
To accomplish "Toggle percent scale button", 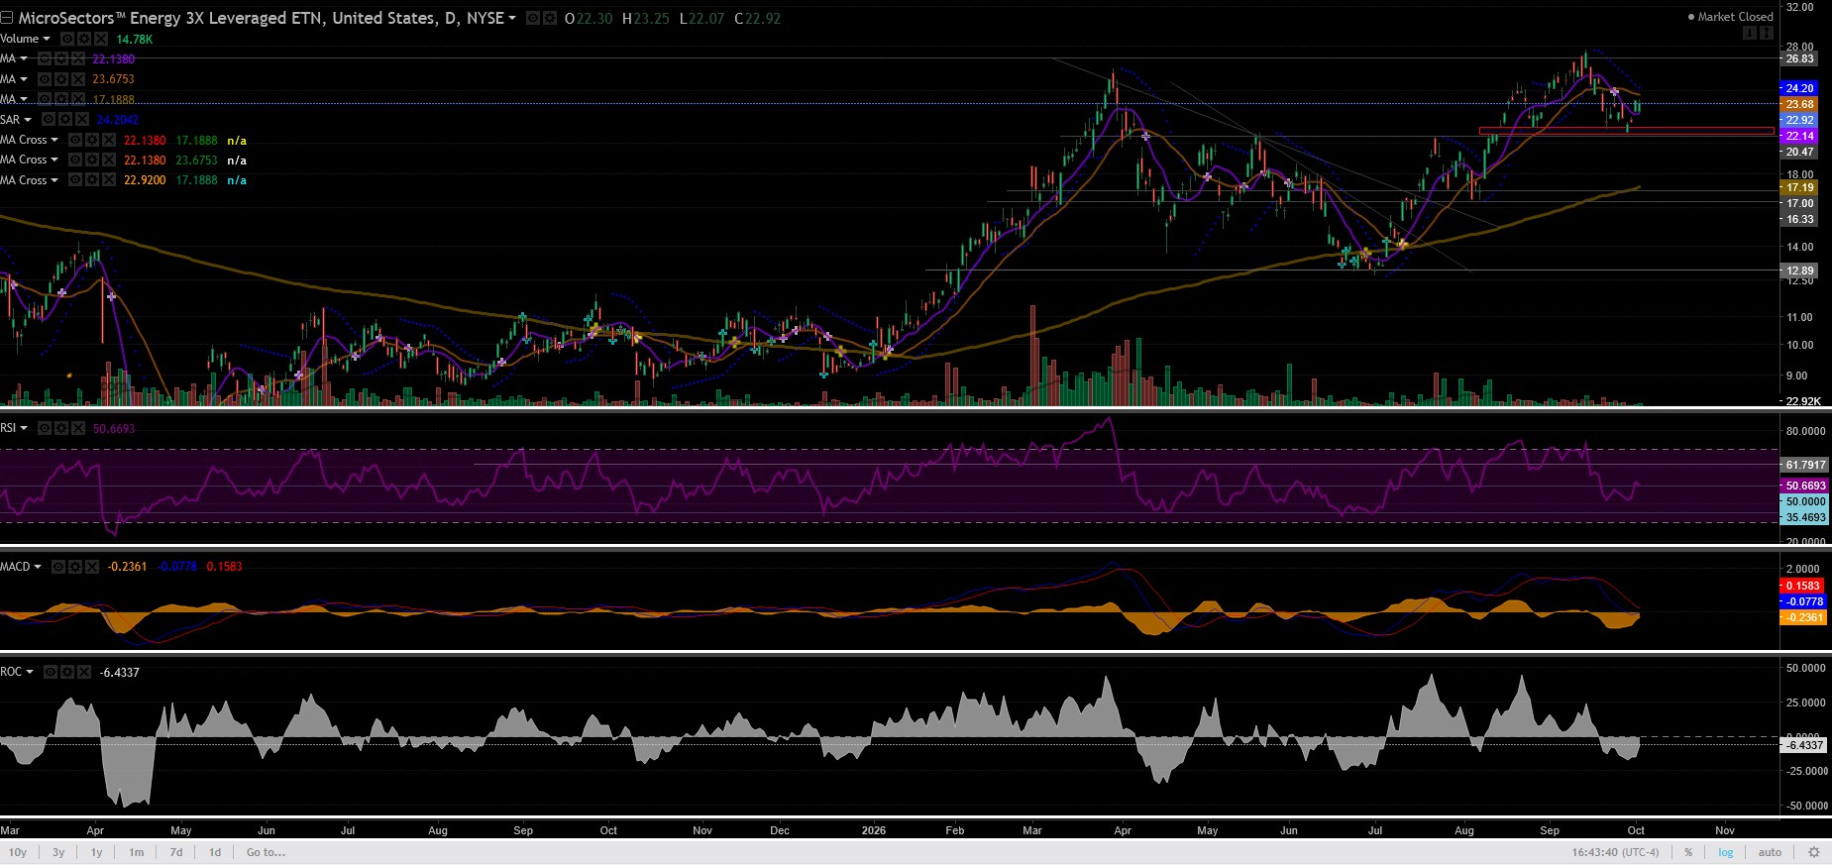I will tap(1688, 852).
